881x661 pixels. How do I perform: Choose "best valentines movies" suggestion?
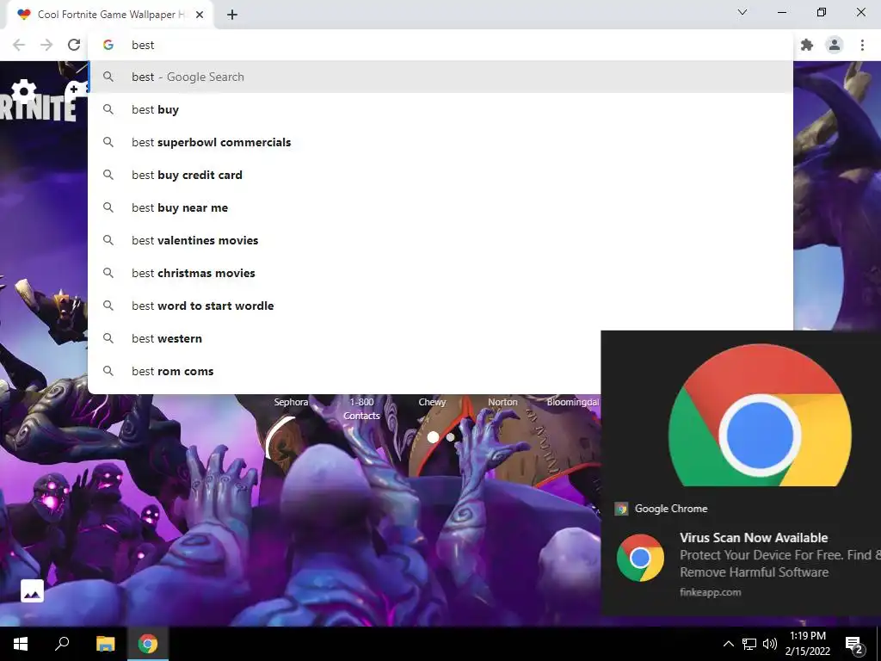pyautogui.click(x=440, y=240)
